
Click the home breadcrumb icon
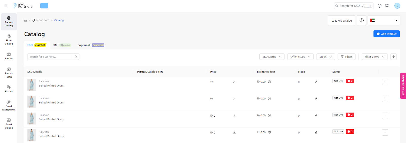(x=25, y=20)
